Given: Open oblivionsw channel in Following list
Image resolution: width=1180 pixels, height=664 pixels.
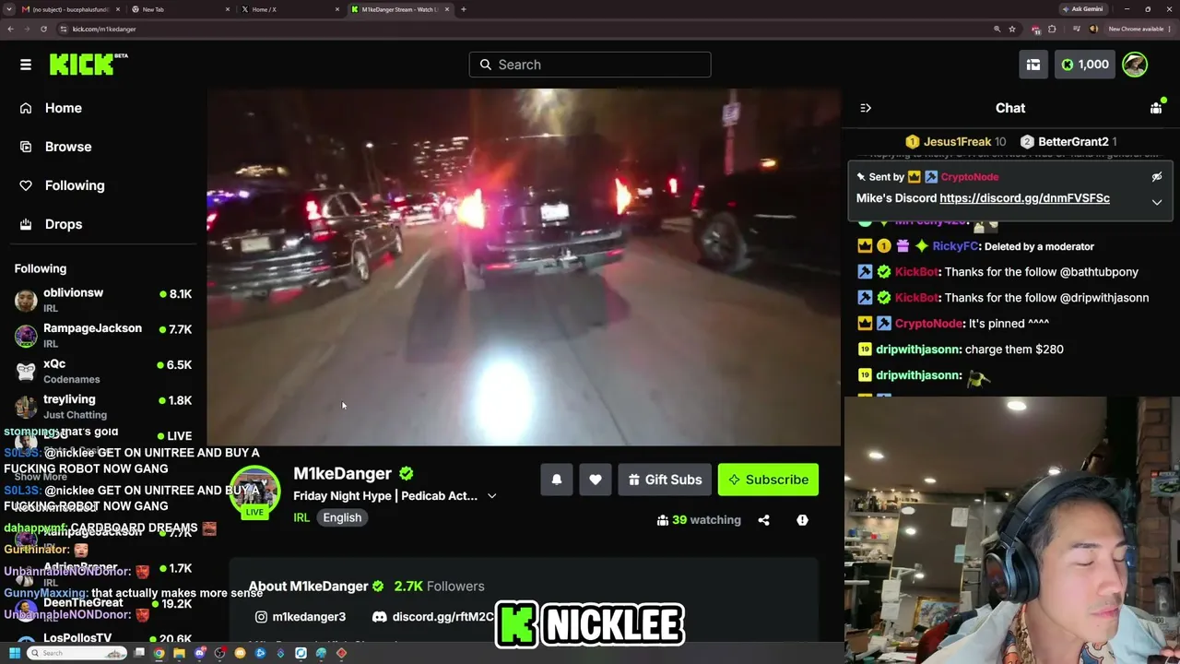Looking at the screenshot, I should 103,300.
